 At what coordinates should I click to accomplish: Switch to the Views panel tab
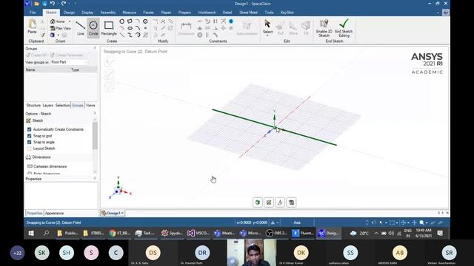(90, 105)
